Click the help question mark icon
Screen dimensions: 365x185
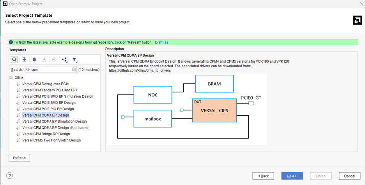pyautogui.click(x=10, y=176)
